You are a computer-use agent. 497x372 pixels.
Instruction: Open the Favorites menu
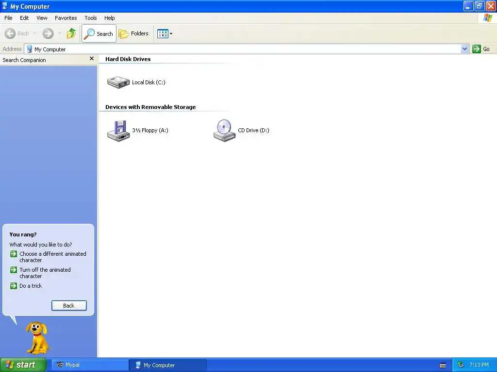click(66, 18)
